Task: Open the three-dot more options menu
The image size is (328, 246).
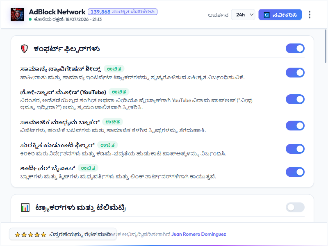Action: [x=310, y=15]
